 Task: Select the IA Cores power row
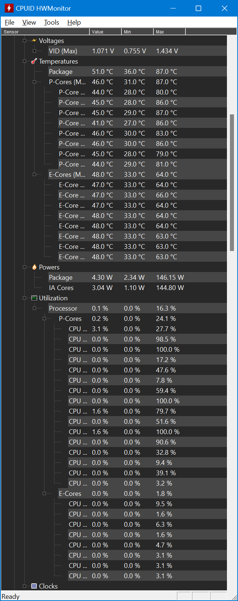[x=61, y=288]
